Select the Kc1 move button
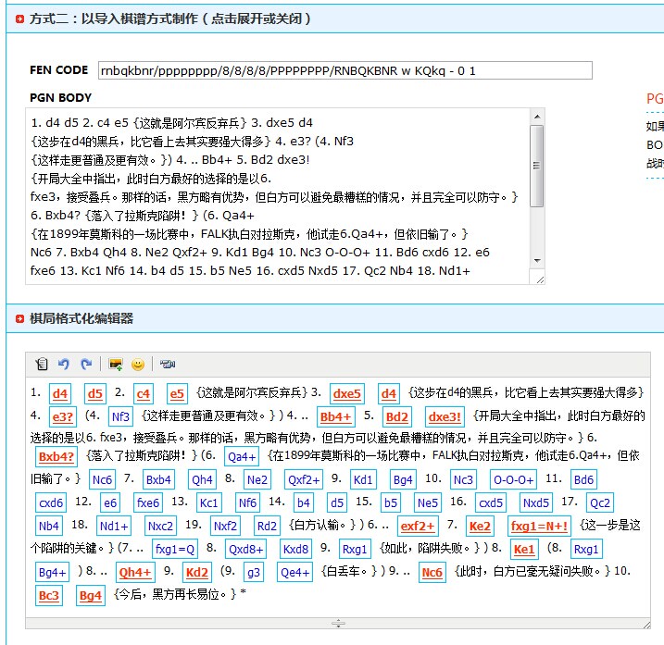664x645 pixels. tap(208, 502)
